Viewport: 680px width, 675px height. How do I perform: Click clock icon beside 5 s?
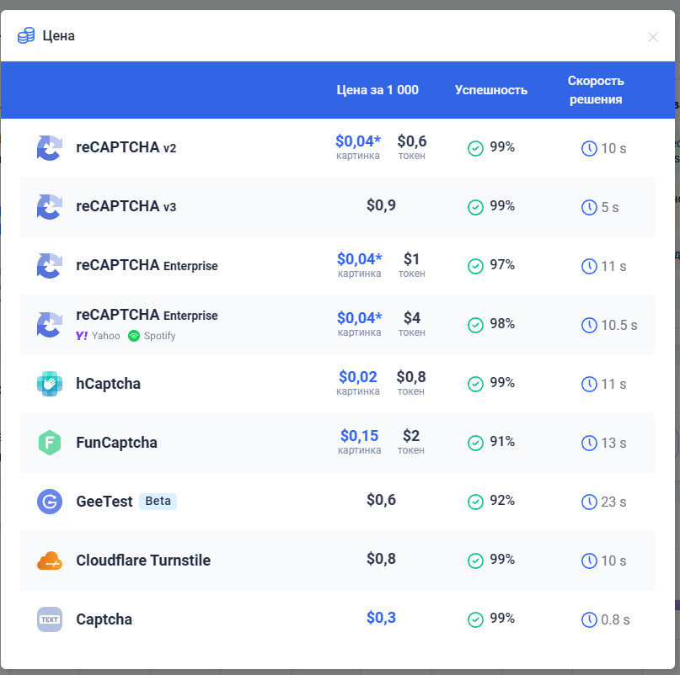click(589, 208)
